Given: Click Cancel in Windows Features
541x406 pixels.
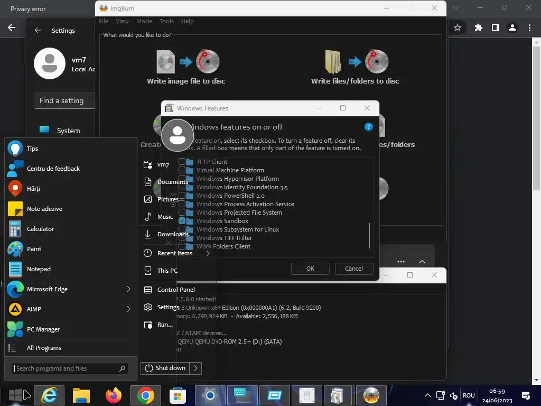Looking at the screenshot, I should click(x=354, y=269).
